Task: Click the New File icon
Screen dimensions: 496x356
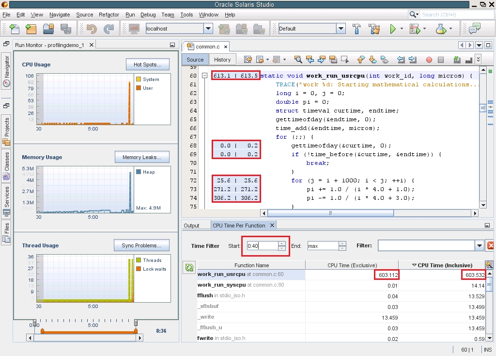Action: (15, 29)
